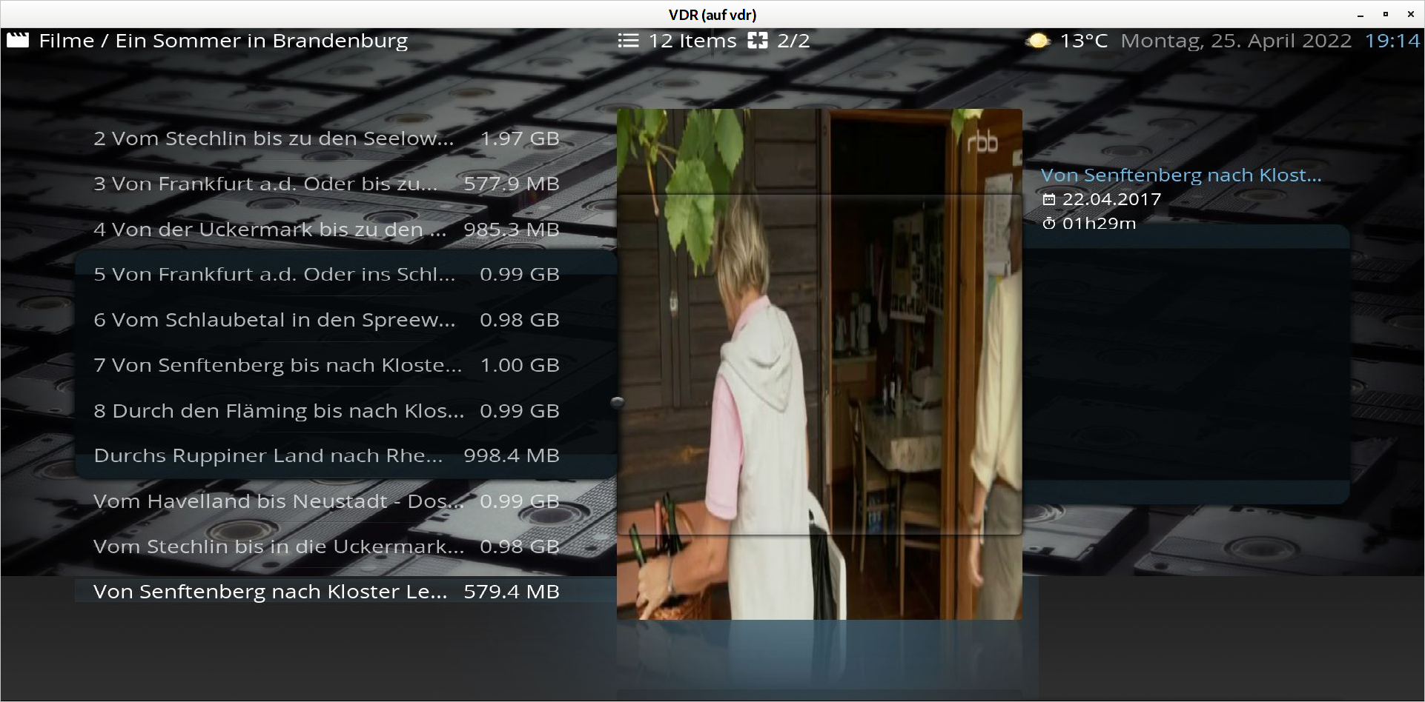Click the calendar icon beside 22.04.2017

(x=1048, y=199)
